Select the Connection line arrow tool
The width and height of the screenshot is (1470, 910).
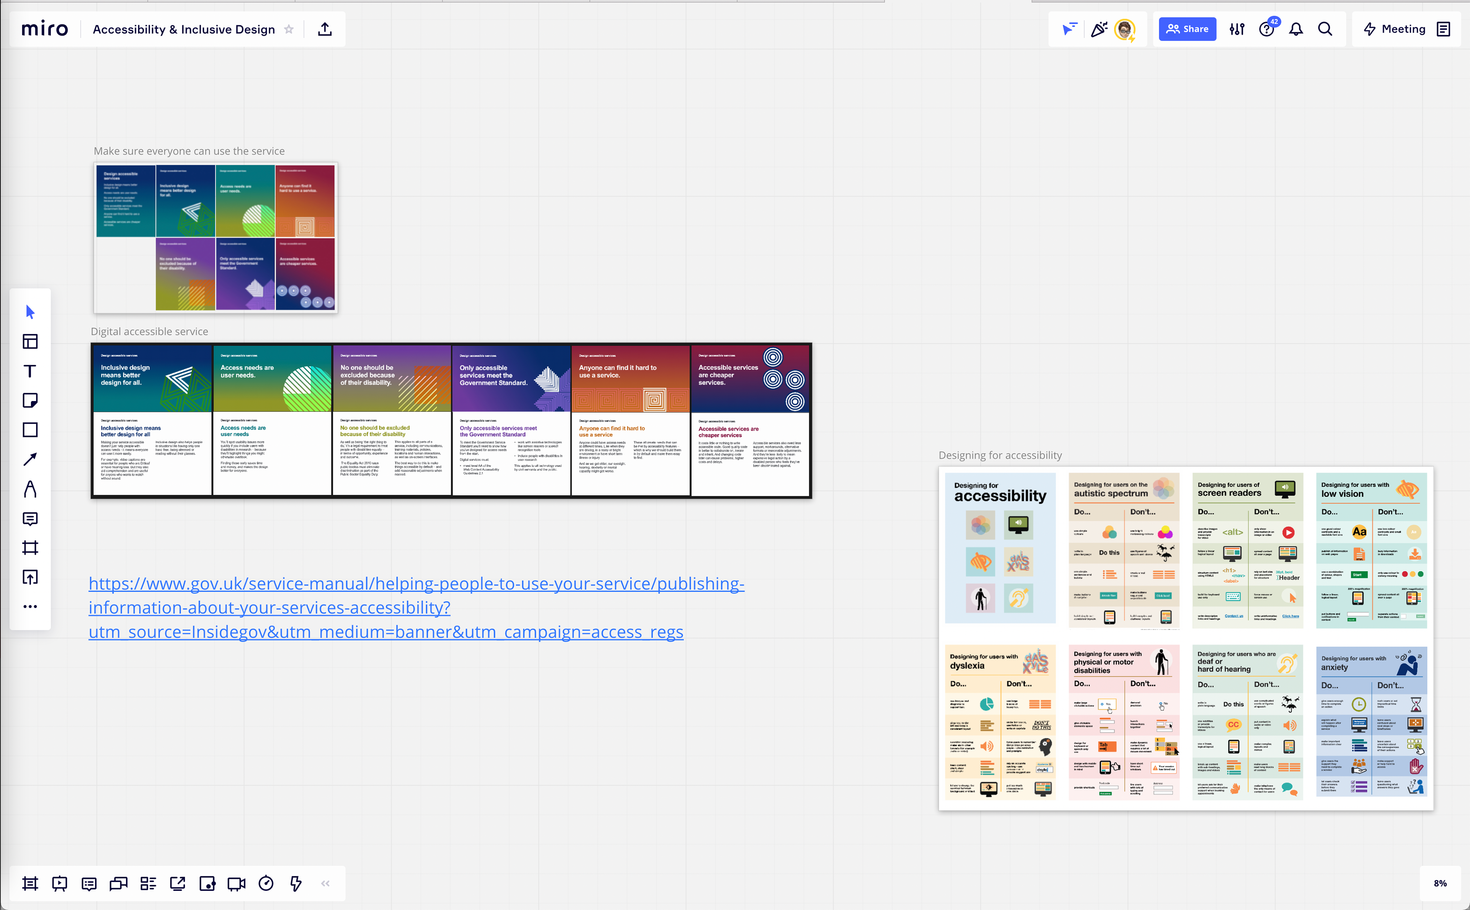30,459
